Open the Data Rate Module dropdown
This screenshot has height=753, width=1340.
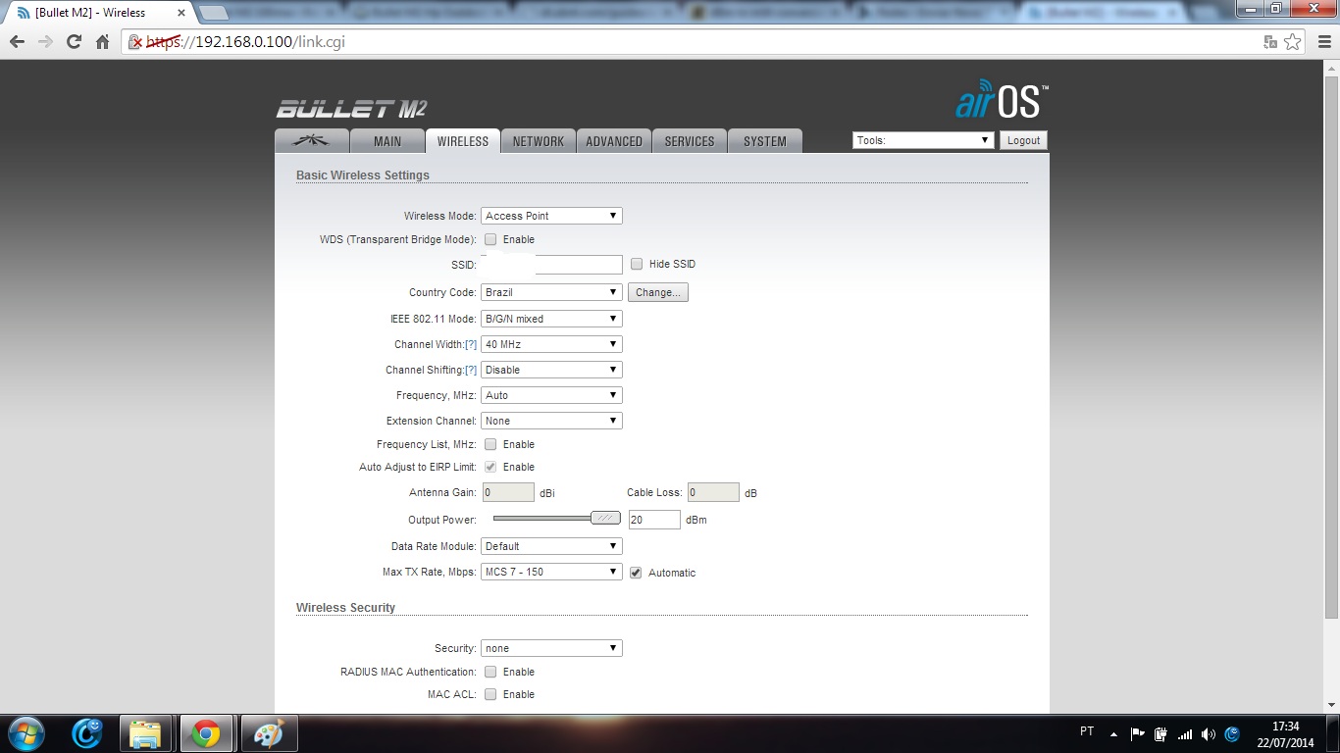551,546
